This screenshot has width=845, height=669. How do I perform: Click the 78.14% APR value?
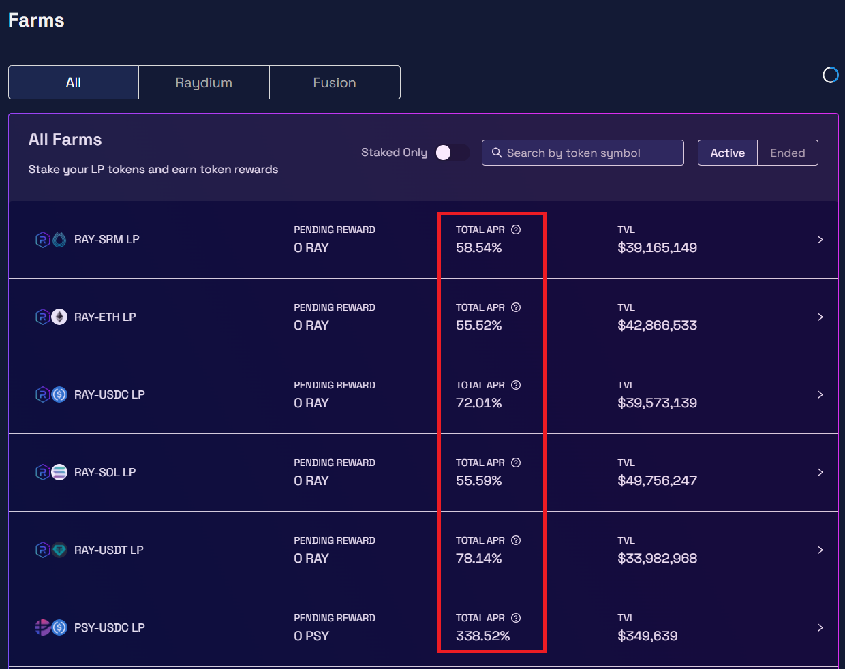[478, 559]
